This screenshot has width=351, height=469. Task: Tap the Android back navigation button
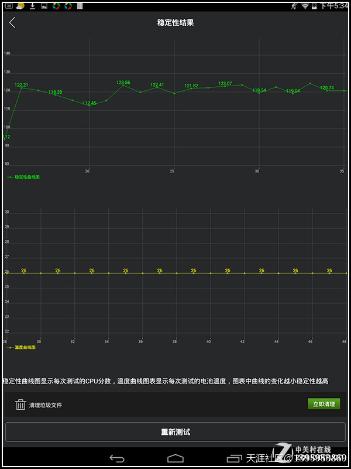[116, 458]
